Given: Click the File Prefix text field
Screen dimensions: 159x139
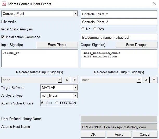Looking at the screenshot, I should click(x=119, y=22).
